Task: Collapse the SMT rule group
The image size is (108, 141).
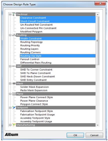Action: click(10, 66)
